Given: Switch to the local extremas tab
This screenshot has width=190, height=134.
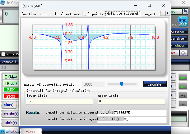Looking at the screenshot, I should pyautogui.click(x=67, y=14).
